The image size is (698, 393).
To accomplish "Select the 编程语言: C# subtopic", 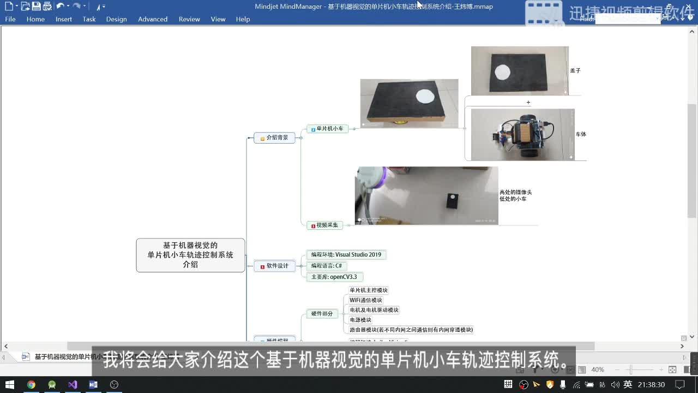I will click(327, 266).
